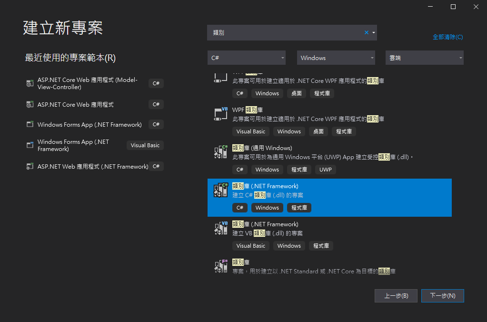
Task: Select the F# 類別庫 template title
Action: [x=241, y=262]
